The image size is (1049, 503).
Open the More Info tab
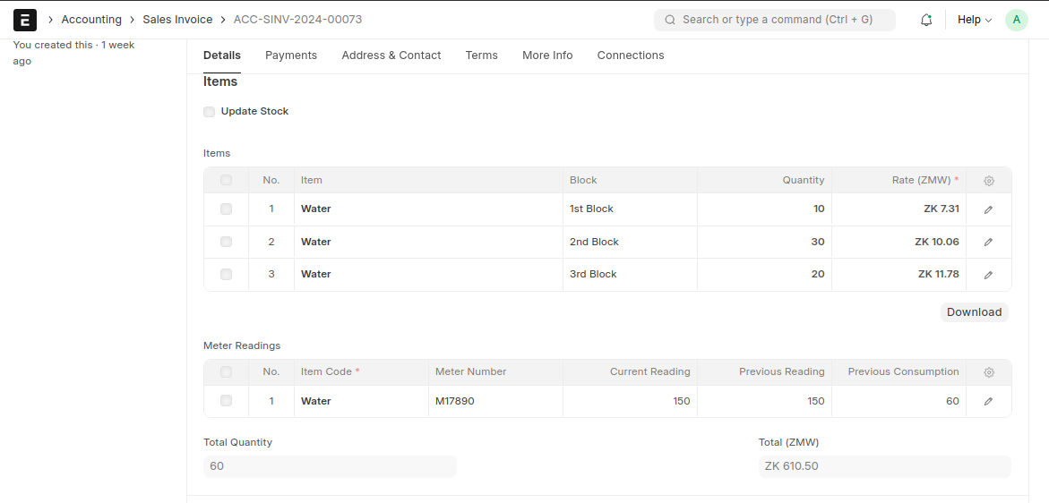point(547,55)
